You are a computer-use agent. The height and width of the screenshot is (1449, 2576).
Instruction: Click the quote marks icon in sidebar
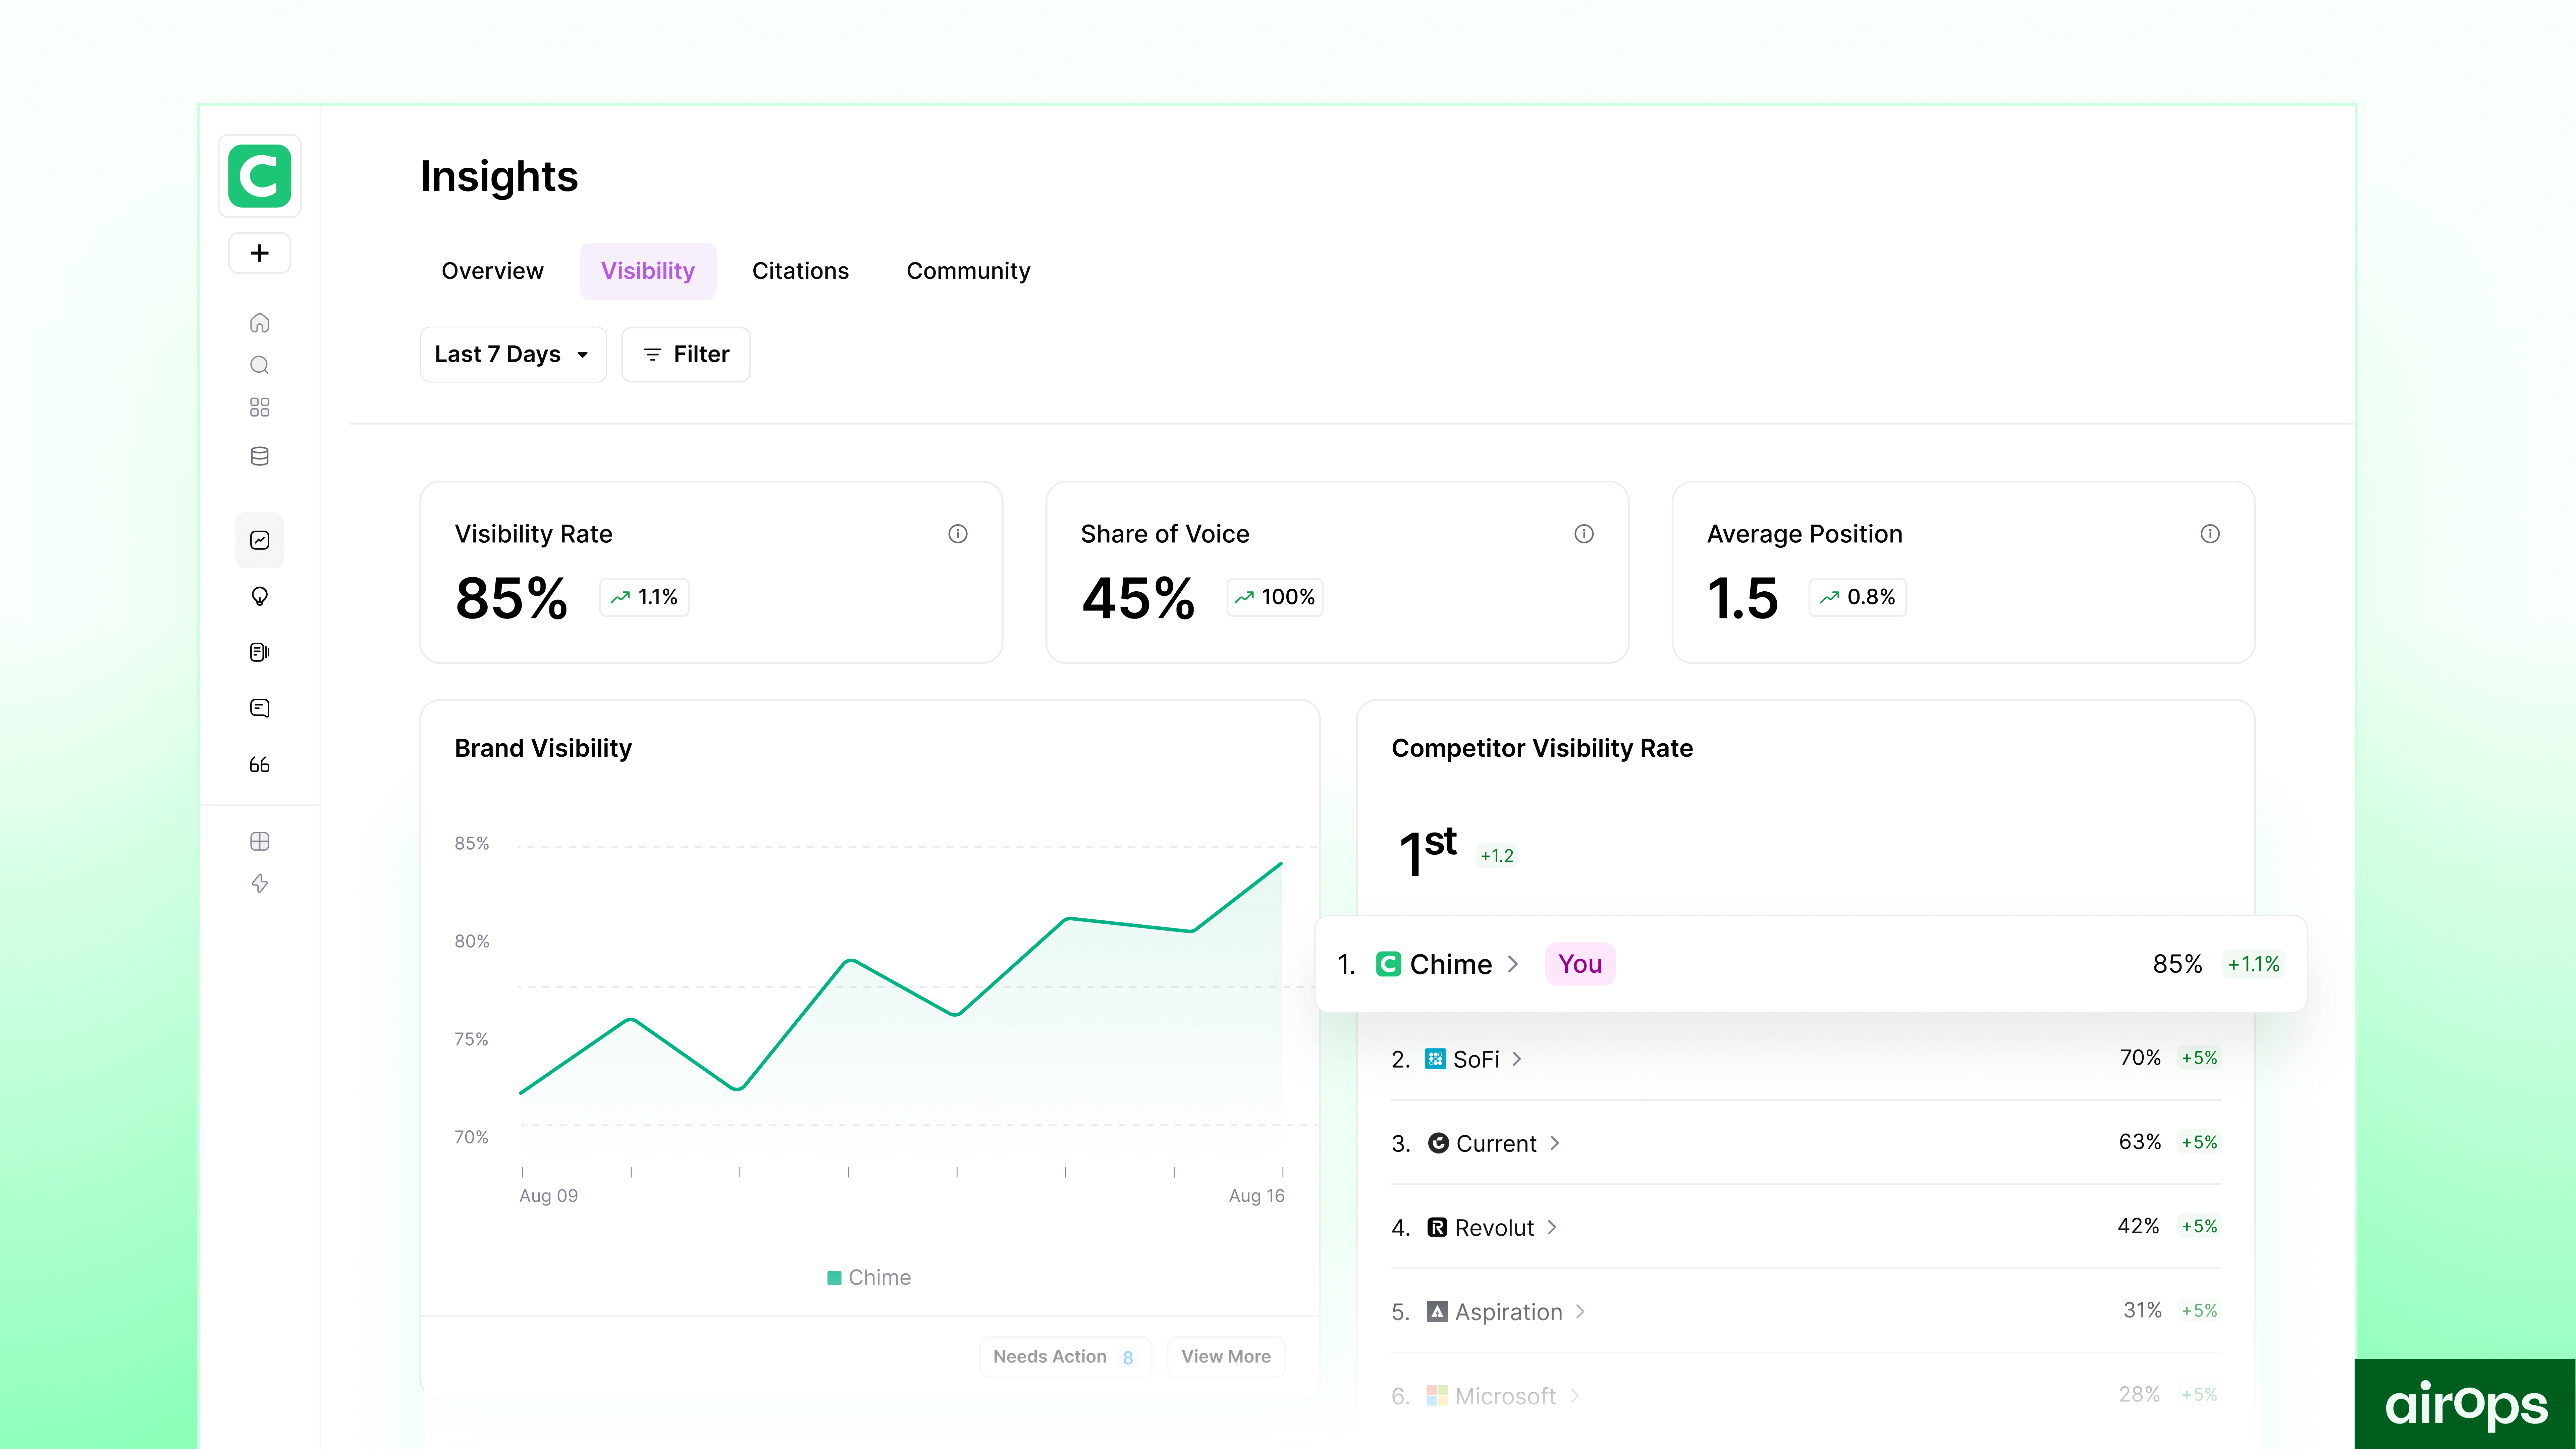(259, 765)
